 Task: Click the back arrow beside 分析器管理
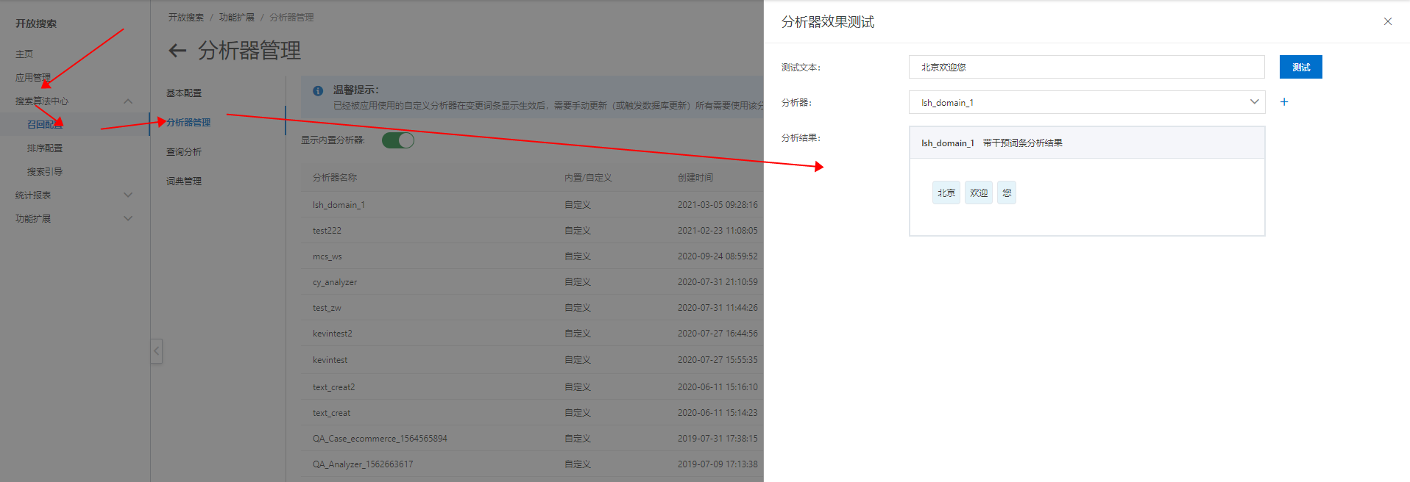(177, 51)
